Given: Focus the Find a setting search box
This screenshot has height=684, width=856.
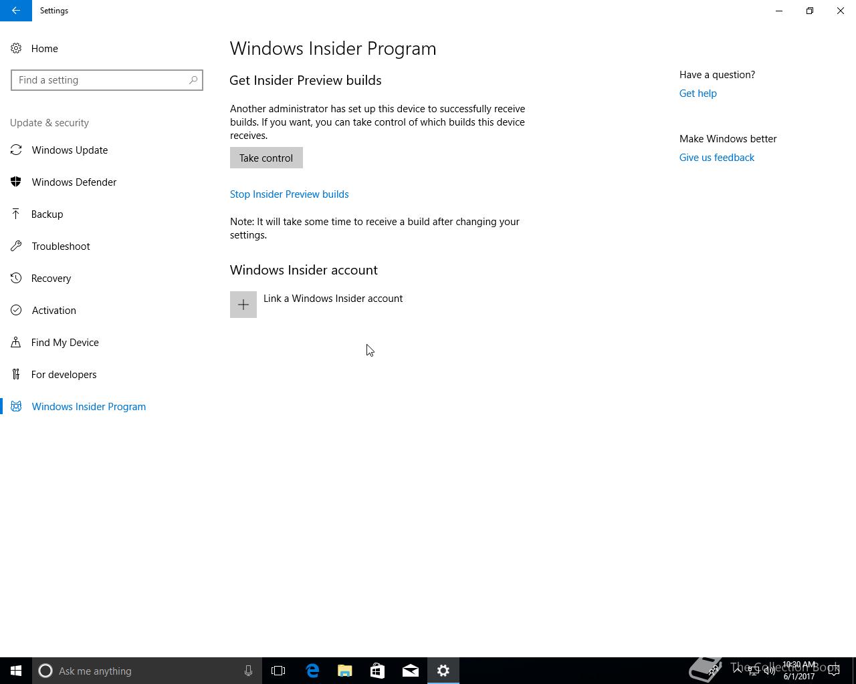Looking at the screenshot, I should click(107, 80).
